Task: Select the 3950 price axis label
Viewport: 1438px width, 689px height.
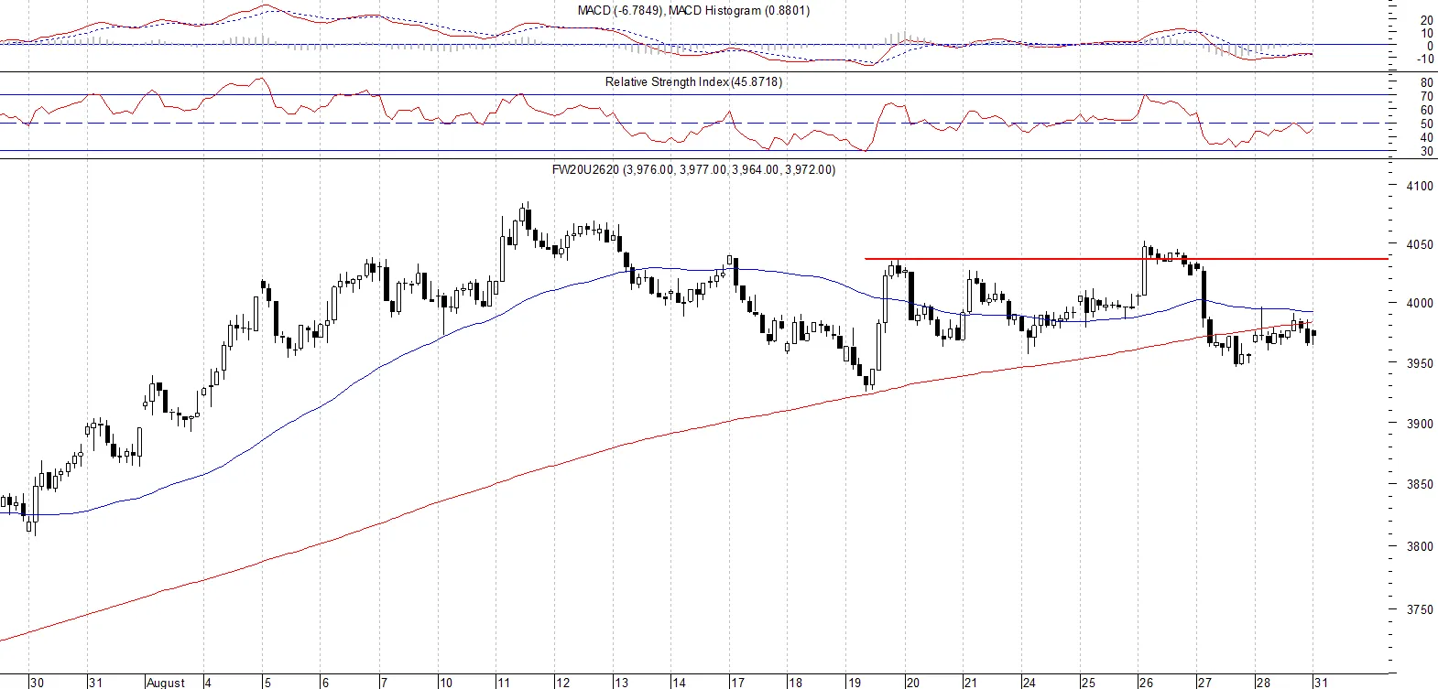Action: (1420, 363)
